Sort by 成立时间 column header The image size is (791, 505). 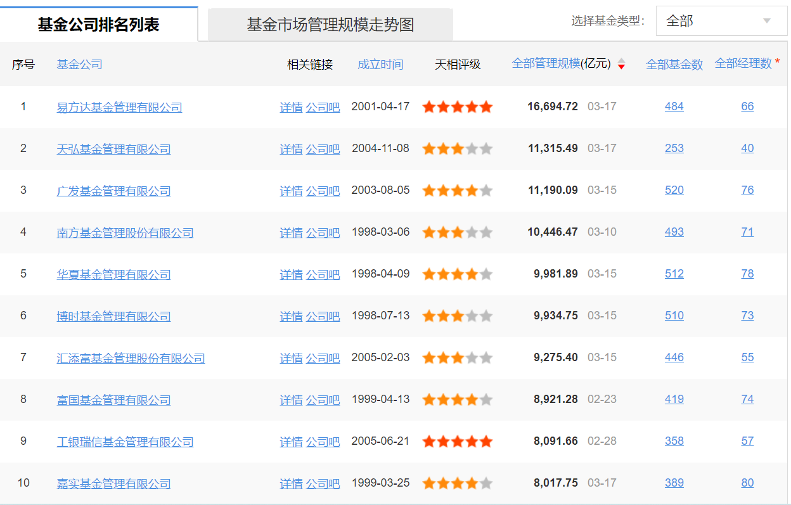tap(380, 64)
